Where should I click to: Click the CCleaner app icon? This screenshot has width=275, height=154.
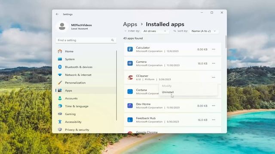coord(130,77)
